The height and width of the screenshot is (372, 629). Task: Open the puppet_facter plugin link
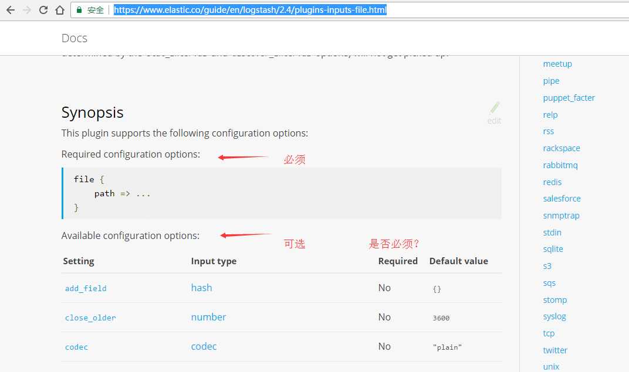[569, 98]
